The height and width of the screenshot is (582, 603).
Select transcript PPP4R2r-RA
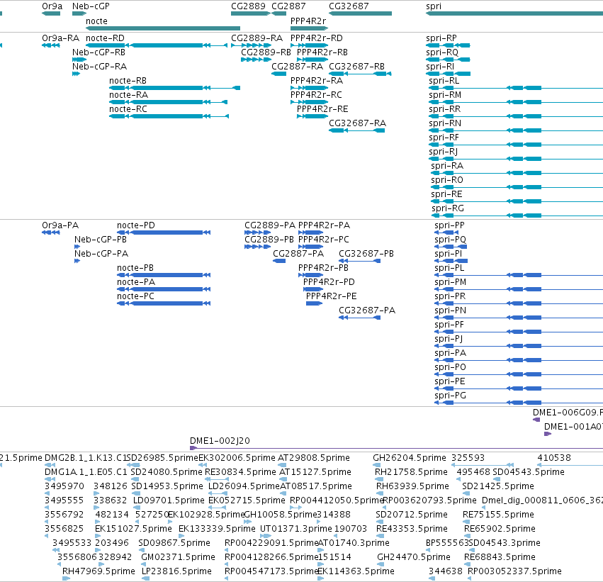(x=309, y=88)
